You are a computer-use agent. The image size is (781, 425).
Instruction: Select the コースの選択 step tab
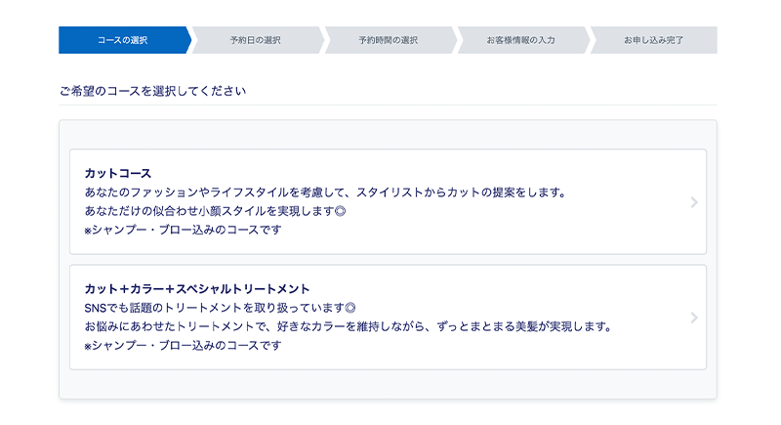tap(122, 40)
